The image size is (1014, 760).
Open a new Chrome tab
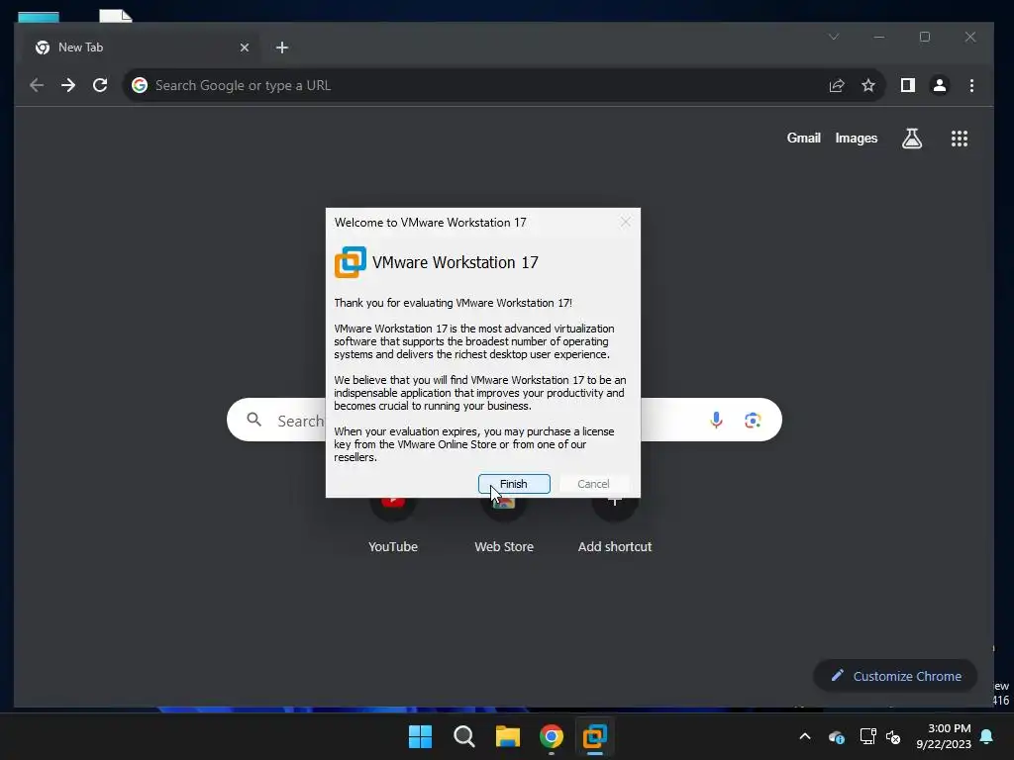click(x=281, y=47)
